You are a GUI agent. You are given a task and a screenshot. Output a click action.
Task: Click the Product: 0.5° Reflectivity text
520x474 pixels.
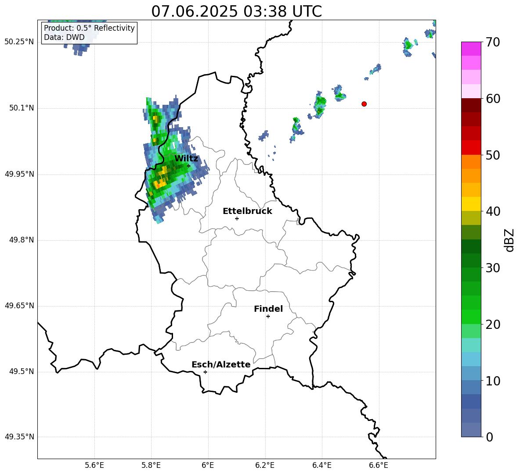tap(89, 28)
